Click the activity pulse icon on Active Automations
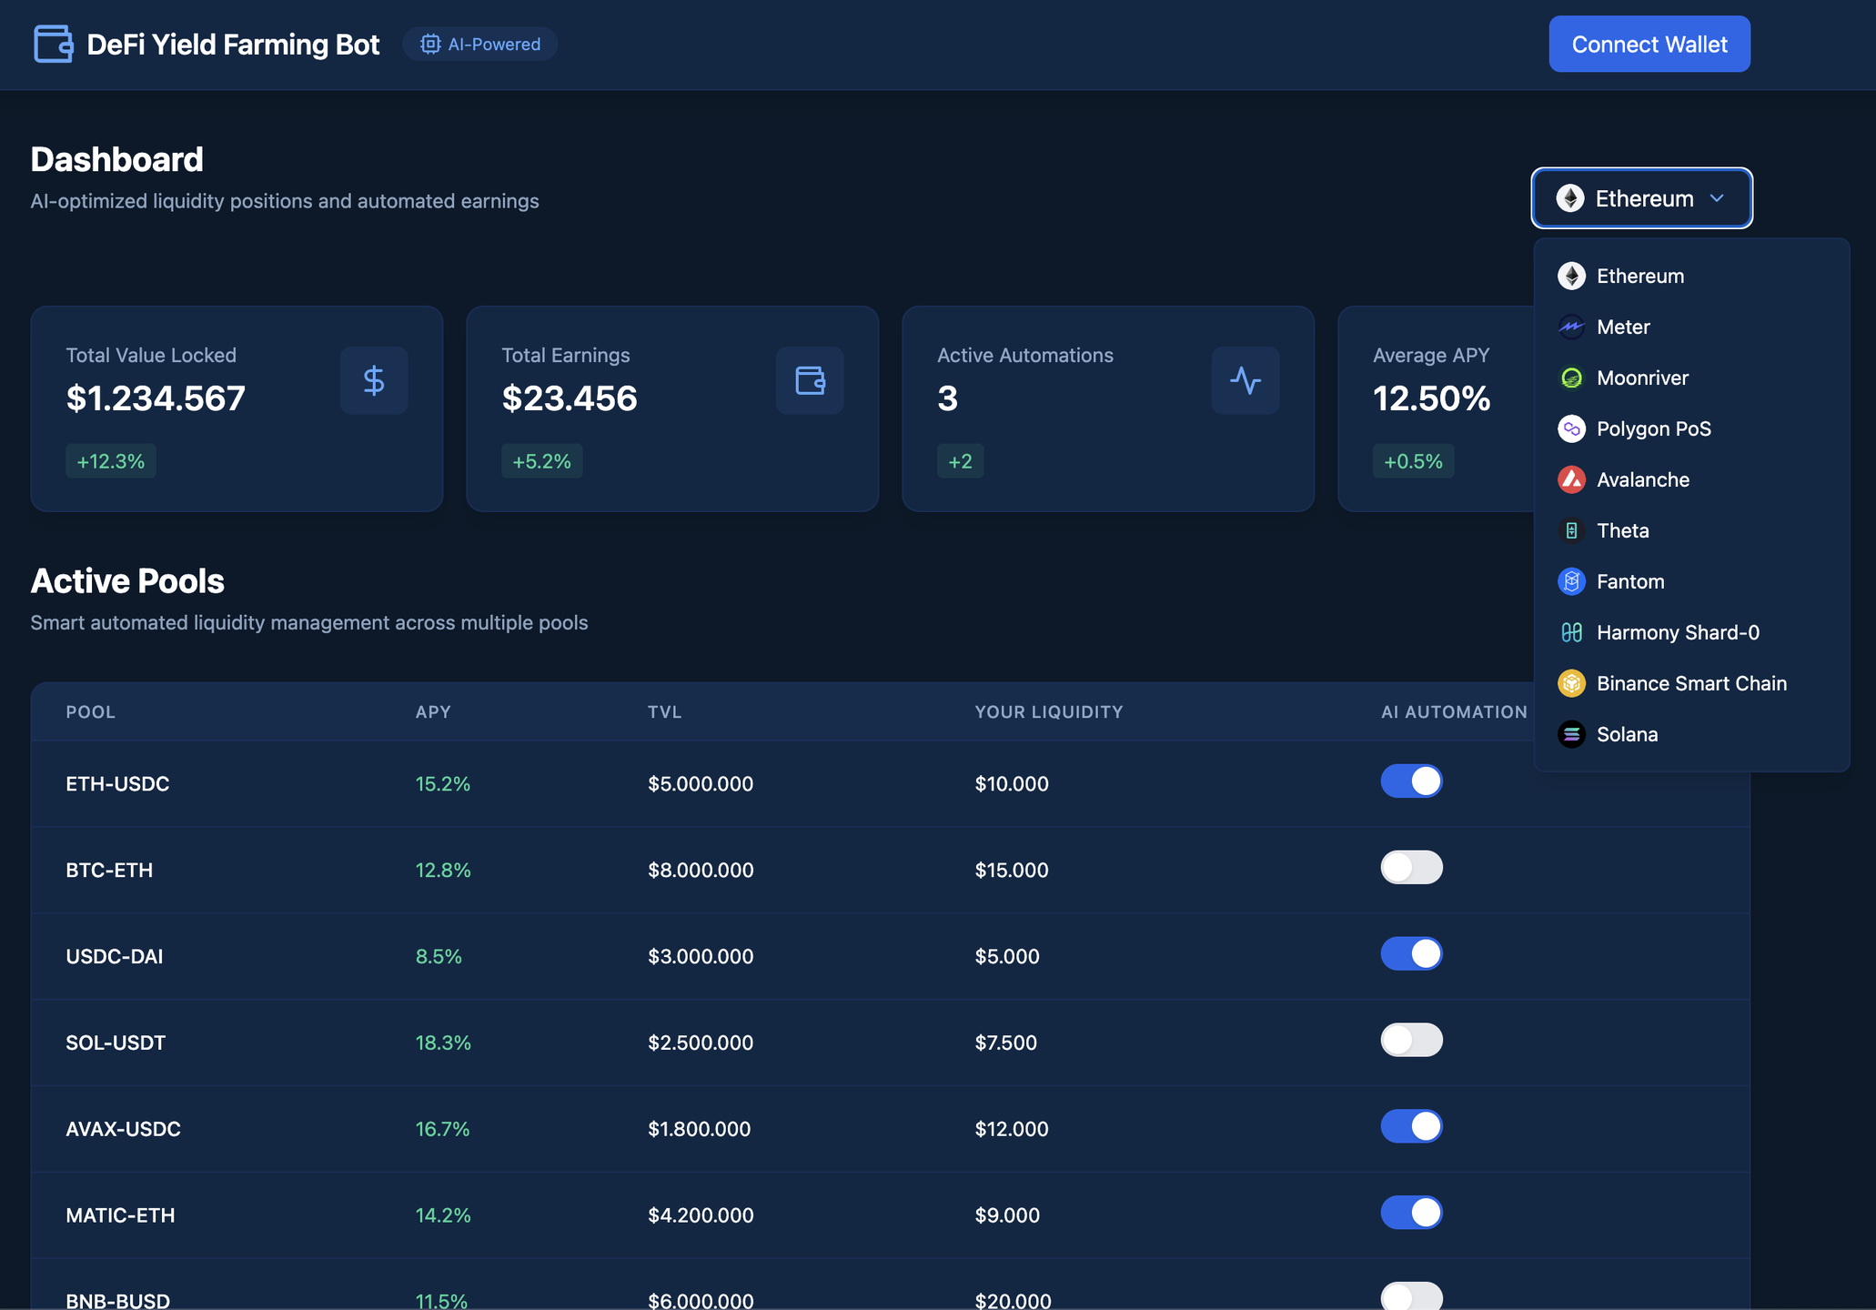 1245,380
